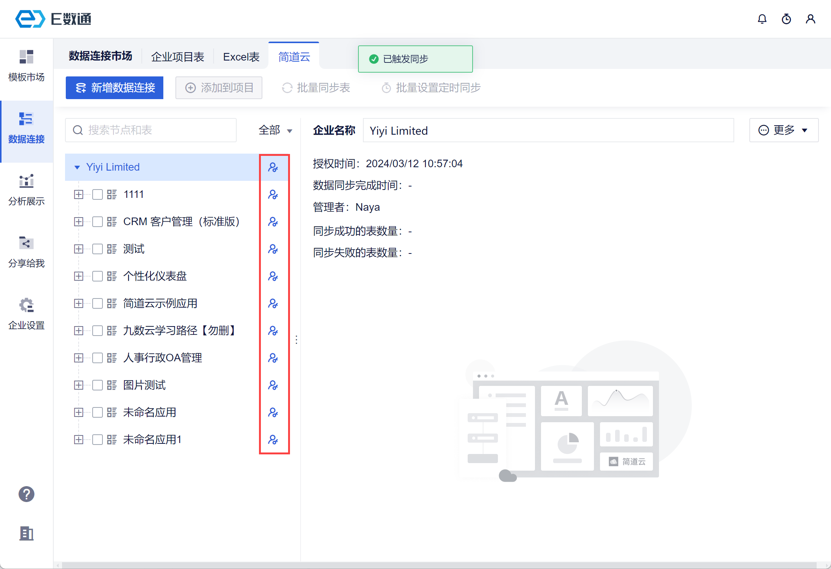Expand the 简道云示例应用 tree node
Screen dimensions: 831x569
79,303
